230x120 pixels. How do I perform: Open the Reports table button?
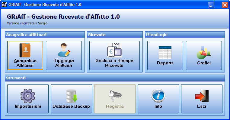pos(165,55)
